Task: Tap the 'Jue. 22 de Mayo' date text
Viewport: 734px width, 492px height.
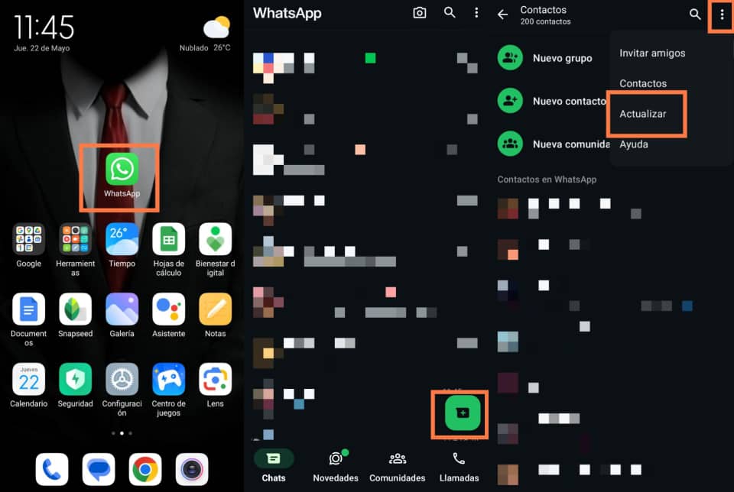Action: pyautogui.click(x=41, y=48)
